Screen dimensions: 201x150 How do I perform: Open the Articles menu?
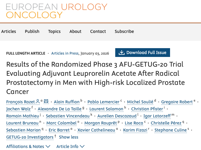[9, 31]
